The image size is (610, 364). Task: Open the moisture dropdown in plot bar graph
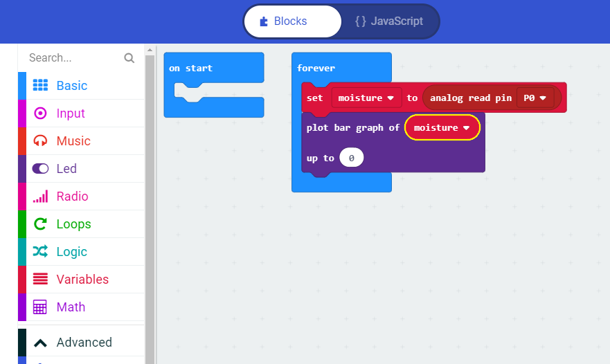[x=442, y=128]
